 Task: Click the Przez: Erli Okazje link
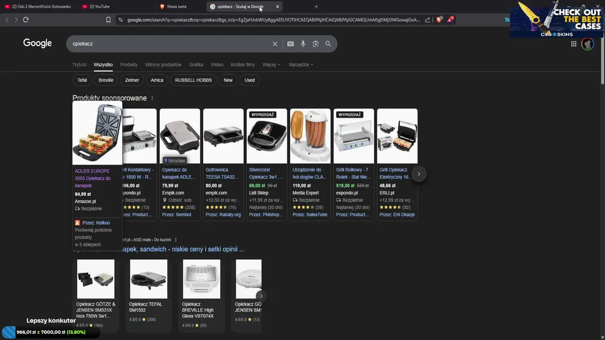tap(397, 214)
